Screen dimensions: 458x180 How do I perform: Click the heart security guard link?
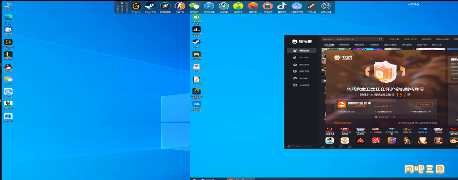[385, 117]
